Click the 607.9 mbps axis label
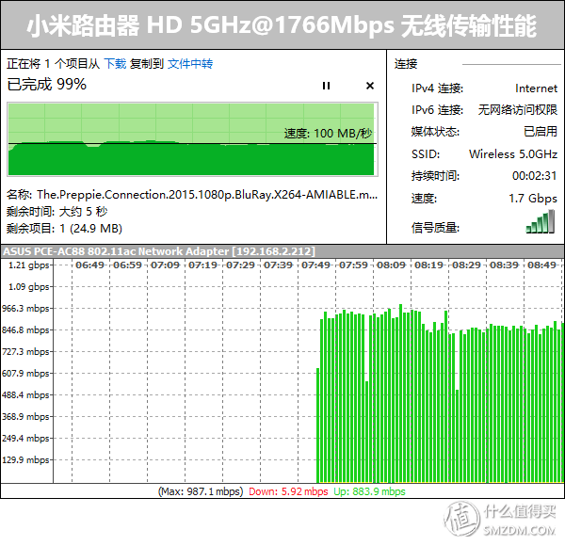The height and width of the screenshot is (546, 565). coord(25,374)
